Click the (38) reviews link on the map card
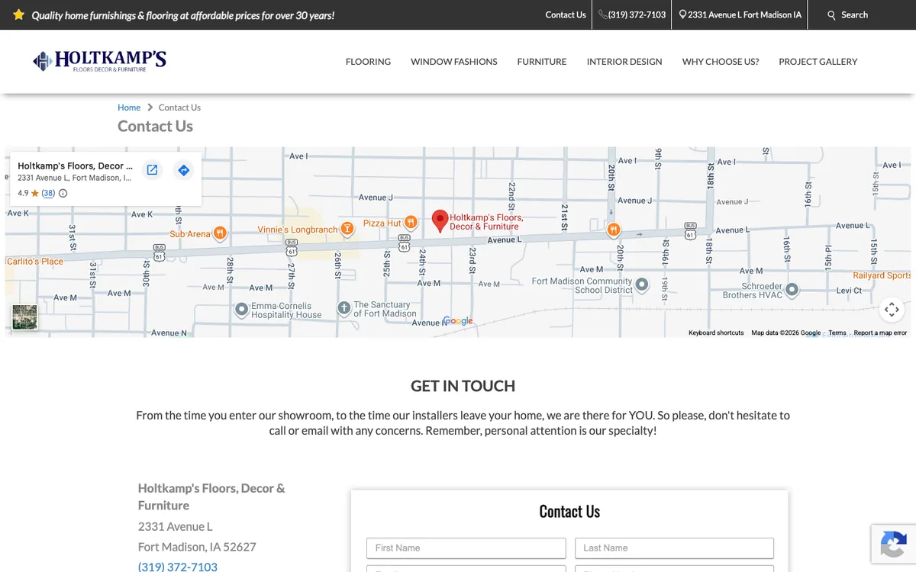 pos(48,193)
